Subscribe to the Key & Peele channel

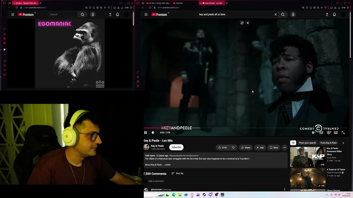(x=176, y=147)
